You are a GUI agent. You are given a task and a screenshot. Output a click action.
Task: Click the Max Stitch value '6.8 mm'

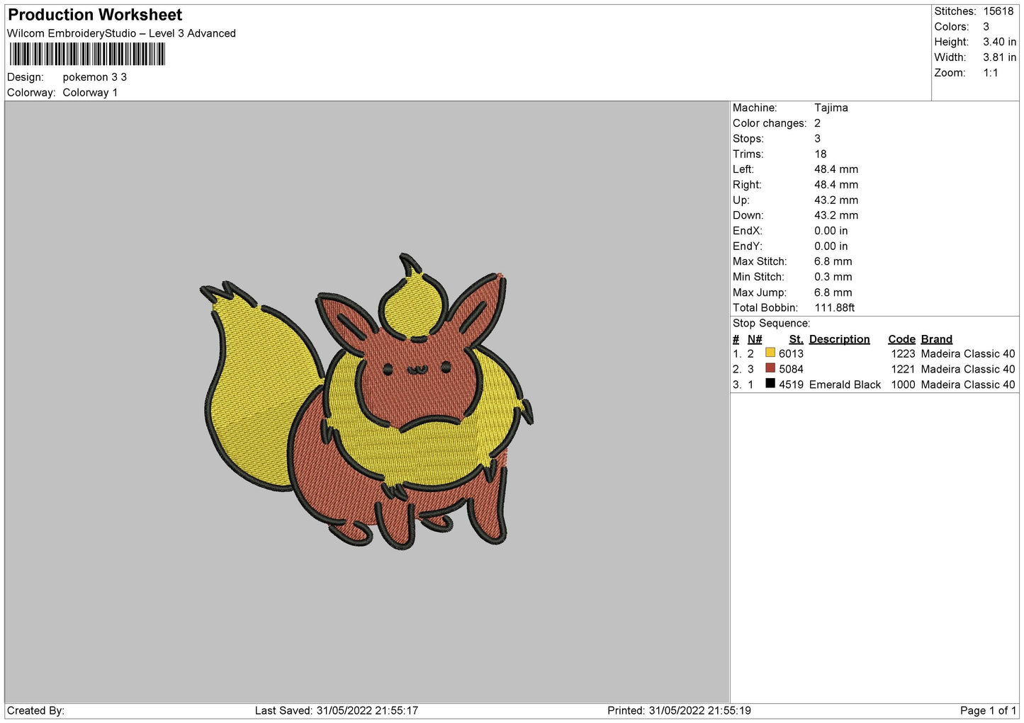click(833, 261)
